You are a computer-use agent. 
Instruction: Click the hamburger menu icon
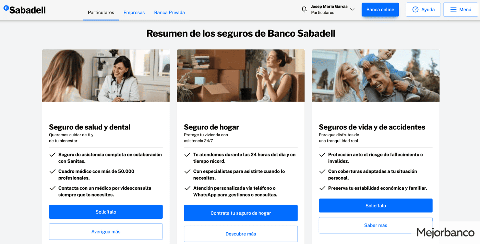coord(453,10)
